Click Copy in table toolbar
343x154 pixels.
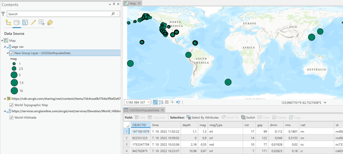click(295, 118)
